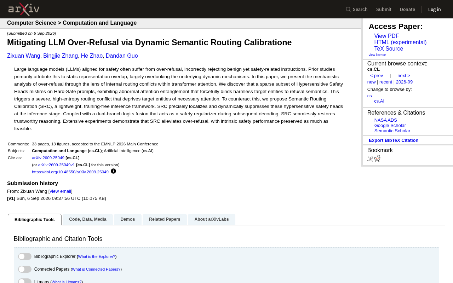
Task: Go to the next paper
Action: tap(404, 75)
